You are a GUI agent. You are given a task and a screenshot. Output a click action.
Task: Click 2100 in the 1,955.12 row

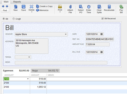6,87
